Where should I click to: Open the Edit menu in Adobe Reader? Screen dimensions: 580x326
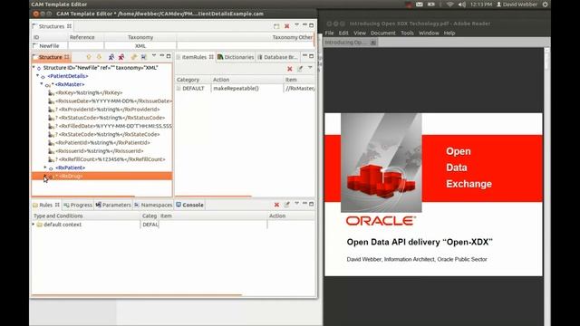pos(343,33)
